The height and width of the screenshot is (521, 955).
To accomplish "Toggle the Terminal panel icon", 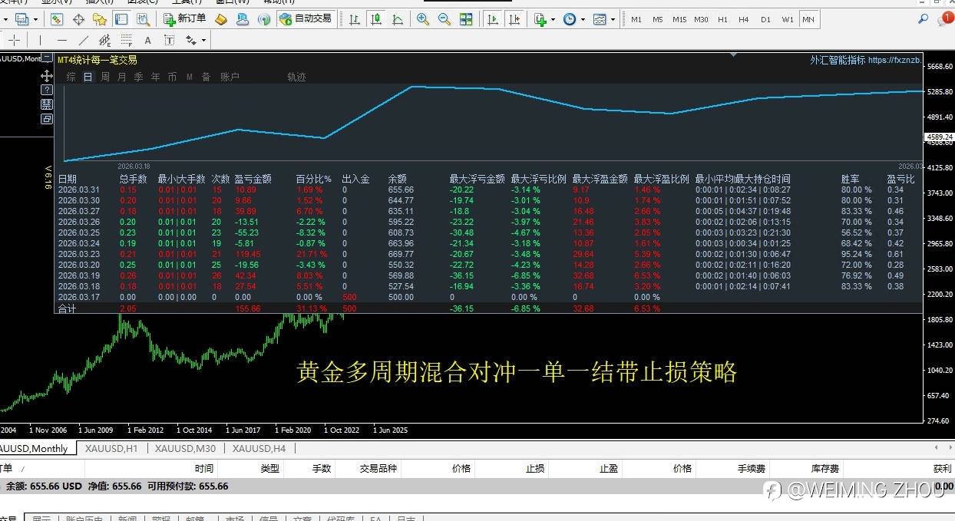I will 121,19.
